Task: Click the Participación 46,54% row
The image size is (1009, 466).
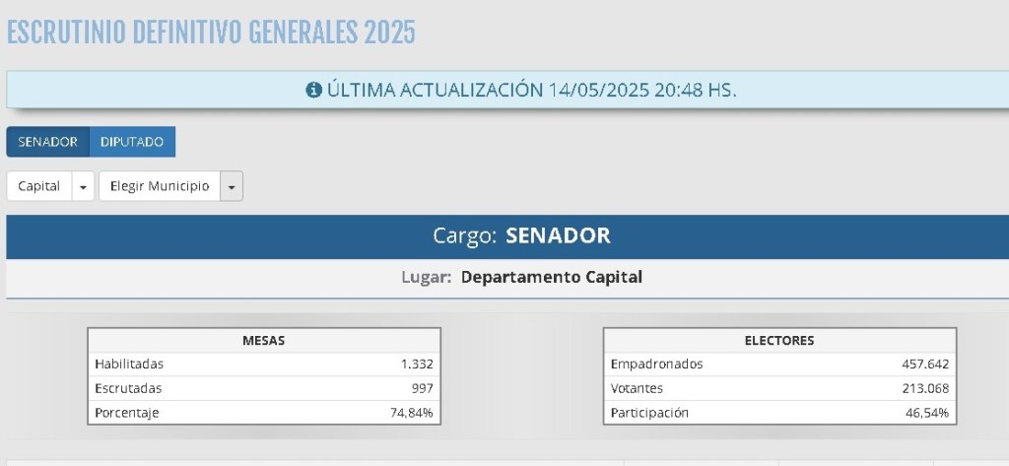Action: (780, 413)
